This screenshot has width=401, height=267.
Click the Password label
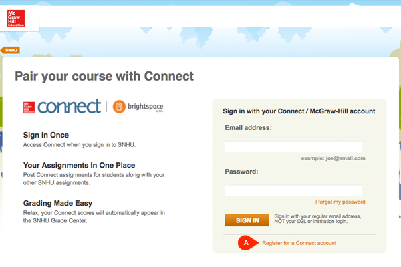(241, 172)
